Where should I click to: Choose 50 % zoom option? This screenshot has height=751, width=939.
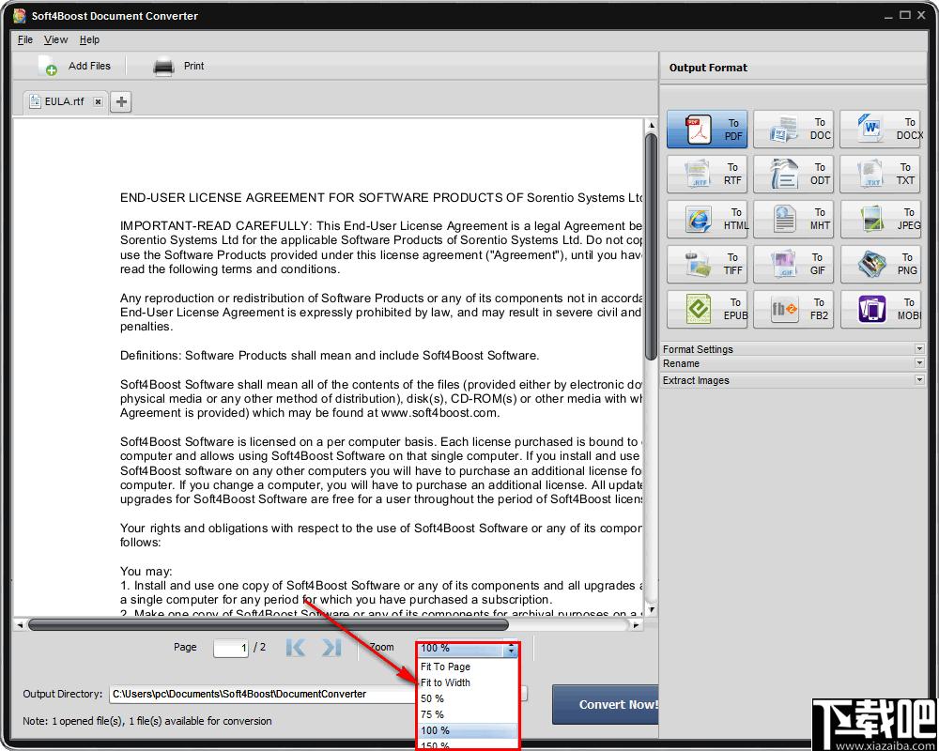(468, 698)
